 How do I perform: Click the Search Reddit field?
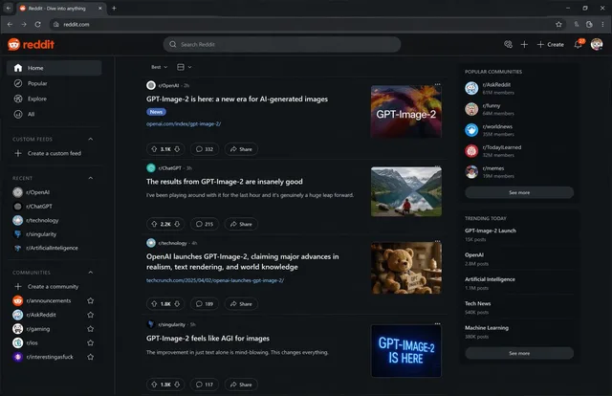[282, 45]
